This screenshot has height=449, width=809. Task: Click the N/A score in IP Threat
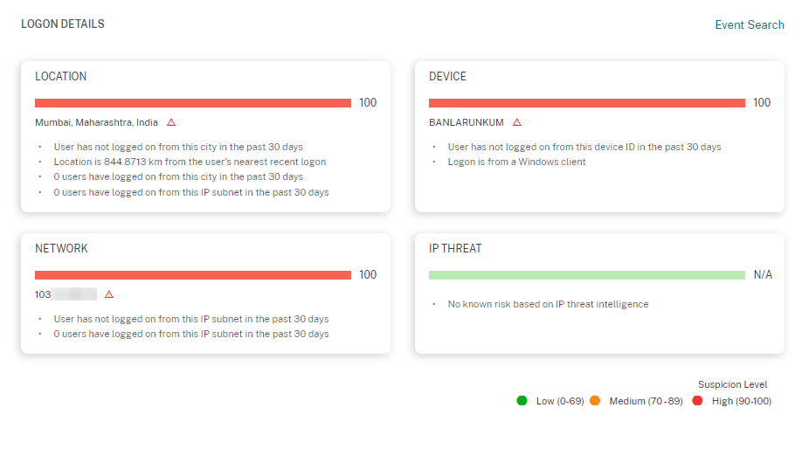(x=763, y=275)
